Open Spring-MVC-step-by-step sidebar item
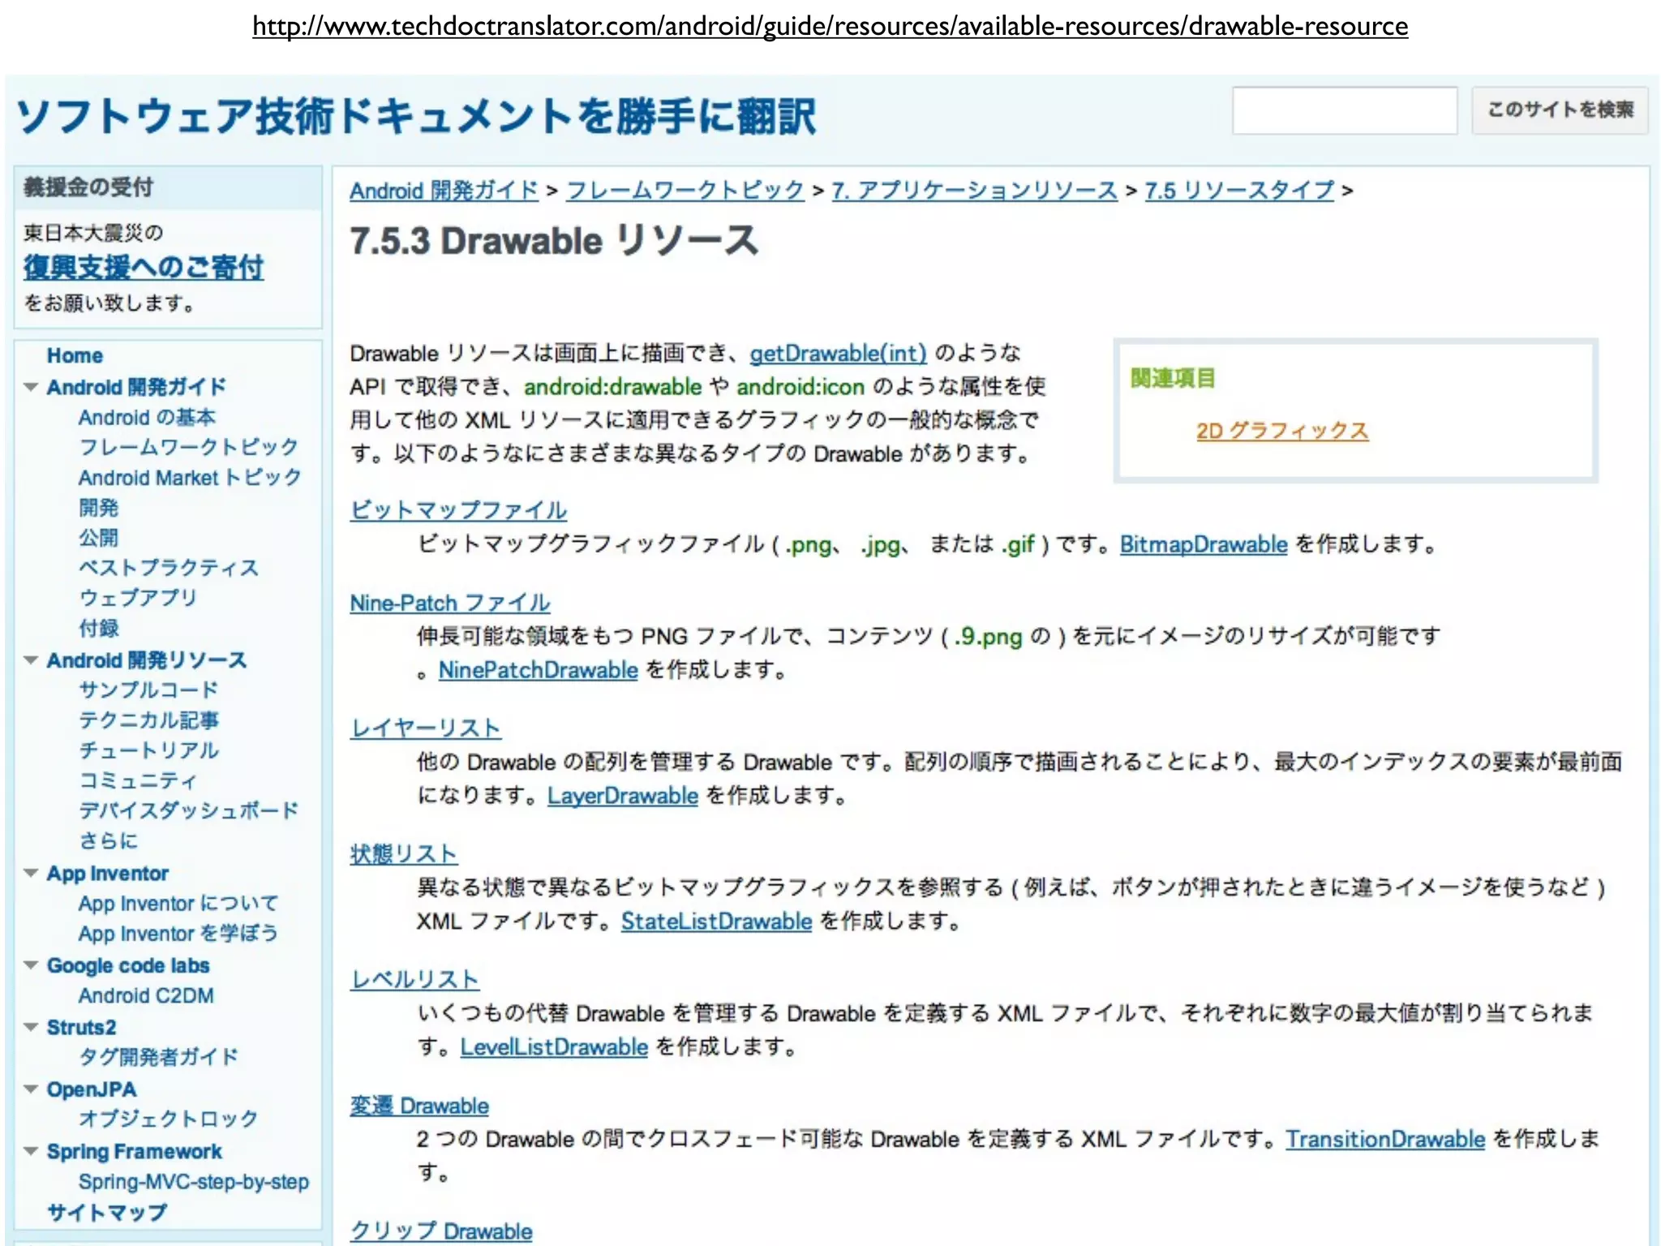This screenshot has width=1661, height=1246. (194, 1182)
